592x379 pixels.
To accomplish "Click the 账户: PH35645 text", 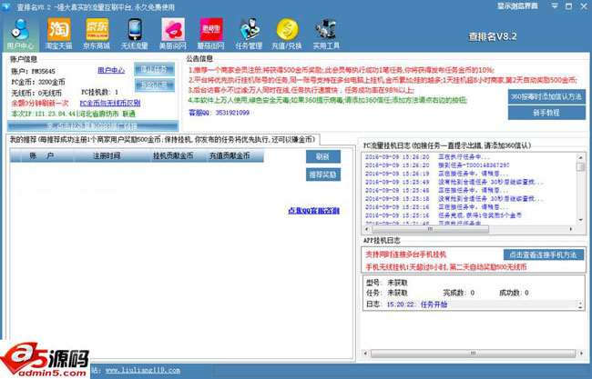I will pos(33,71).
